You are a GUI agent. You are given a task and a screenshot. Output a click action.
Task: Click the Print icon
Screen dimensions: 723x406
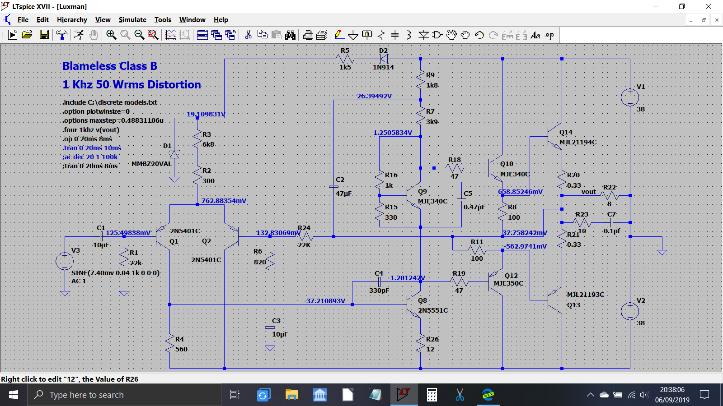coord(308,35)
